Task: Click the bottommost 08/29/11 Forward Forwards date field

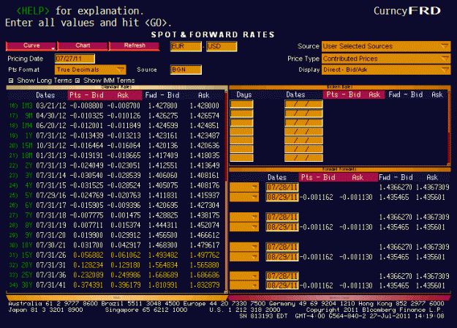Action: coord(282,286)
